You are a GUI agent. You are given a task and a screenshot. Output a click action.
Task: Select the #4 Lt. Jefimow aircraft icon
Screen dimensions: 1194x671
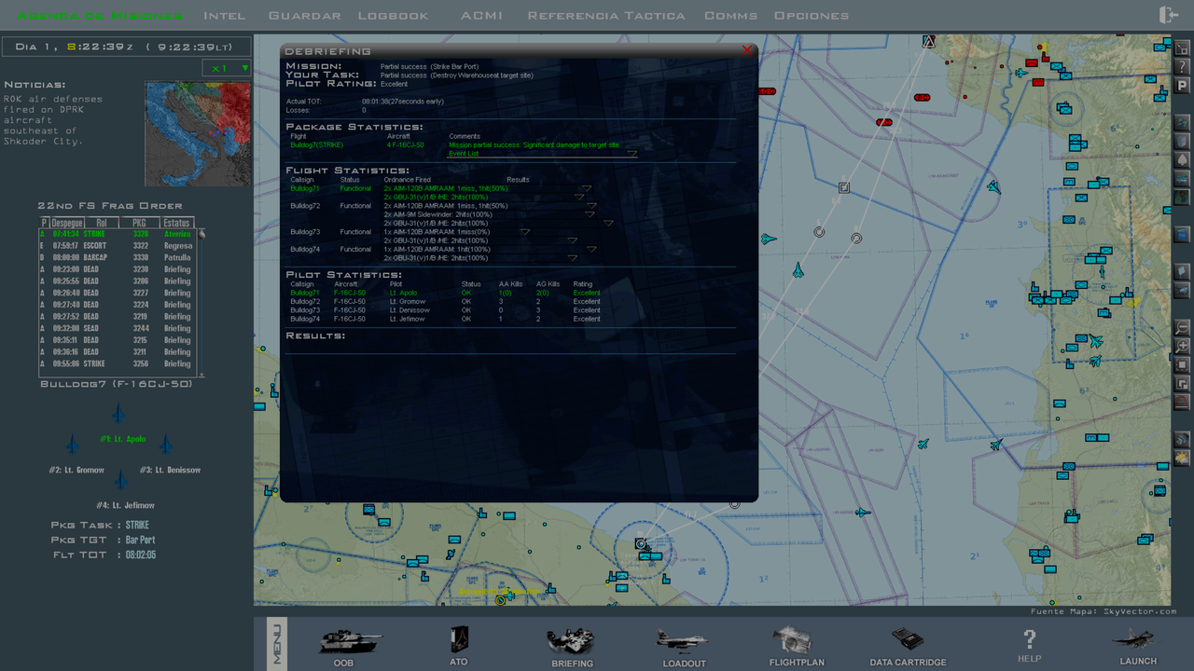click(120, 480)
